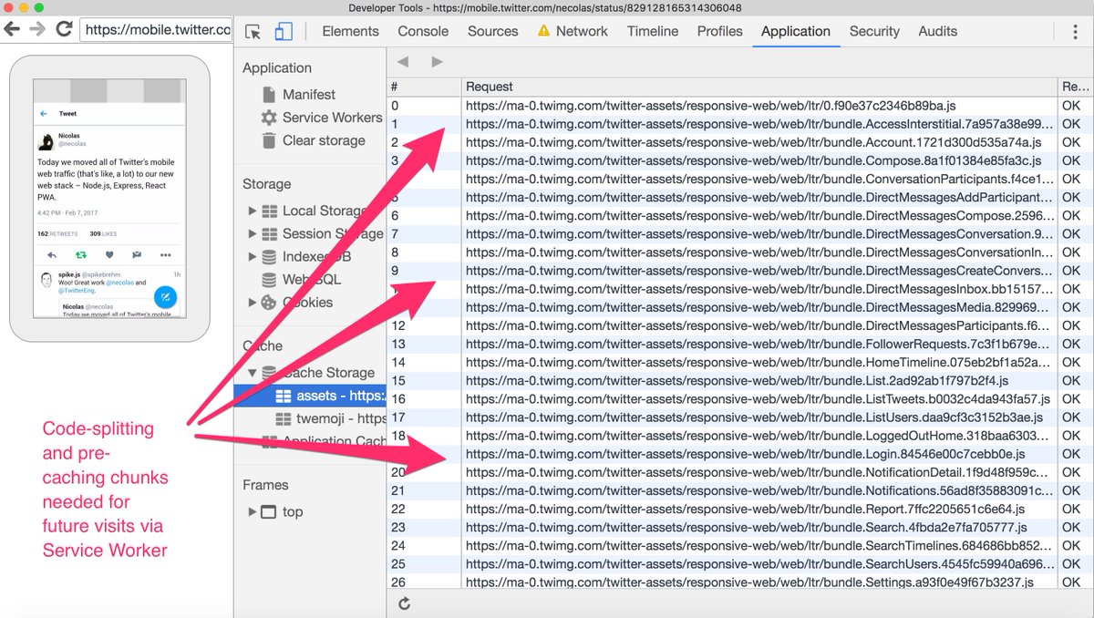Screen dimensions: 1094x618
Task: Select the twemoji cache entry
Action: coord(310,418)
